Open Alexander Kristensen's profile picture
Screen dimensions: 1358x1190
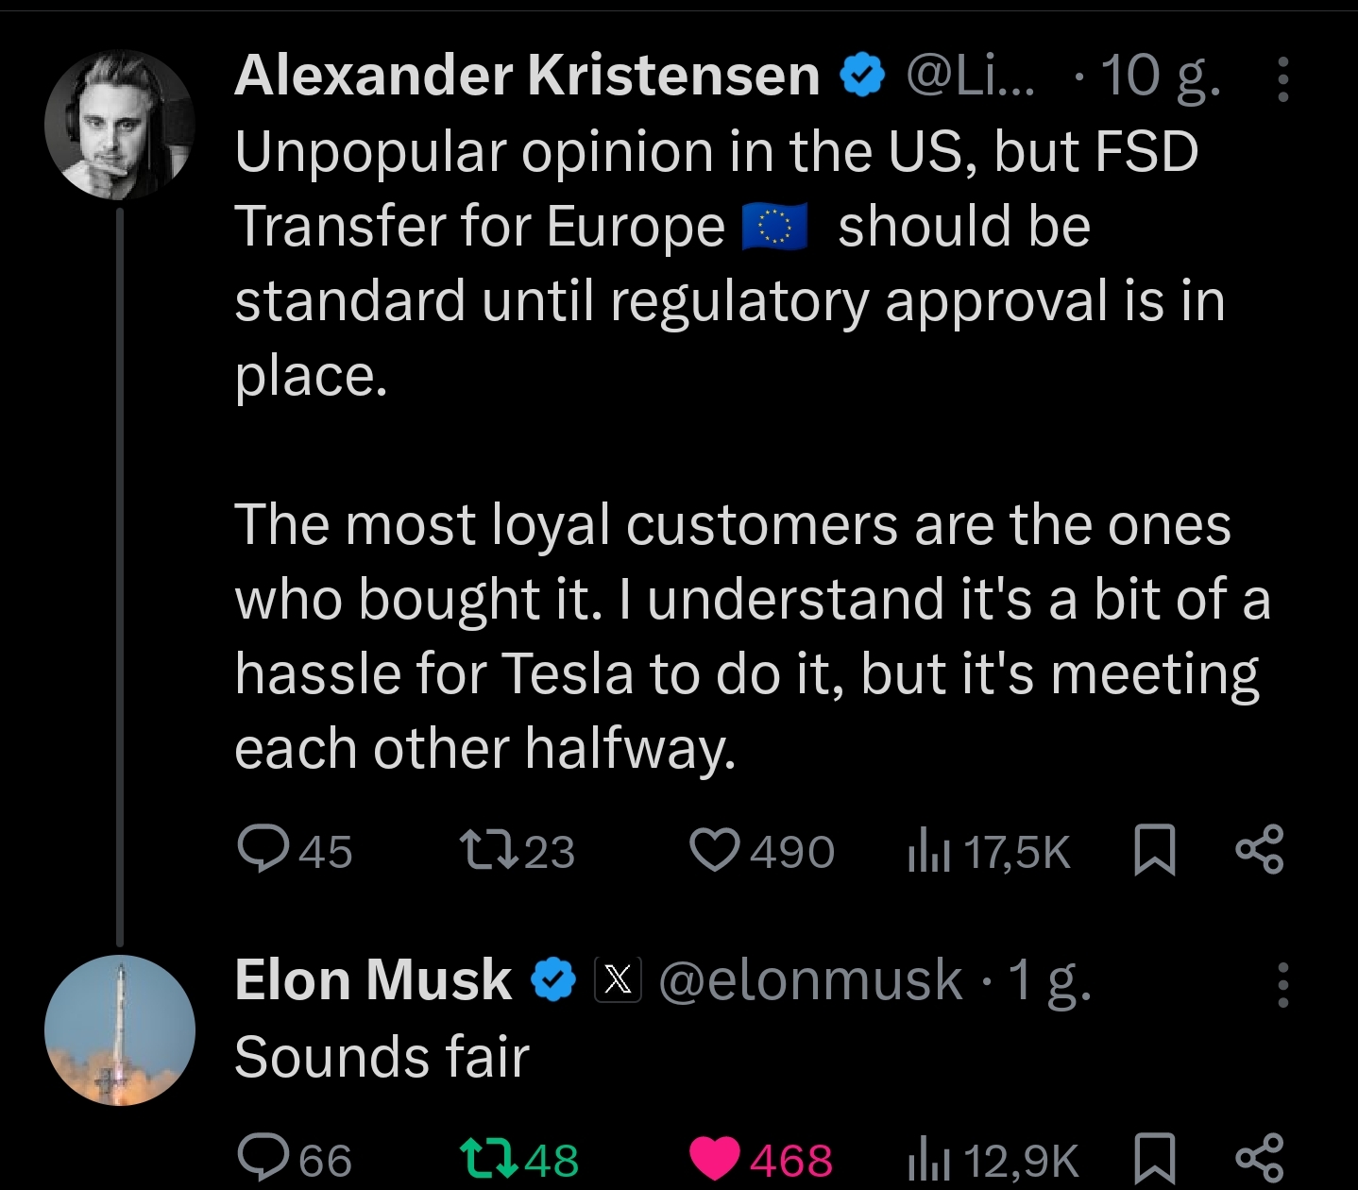(120, 125)
